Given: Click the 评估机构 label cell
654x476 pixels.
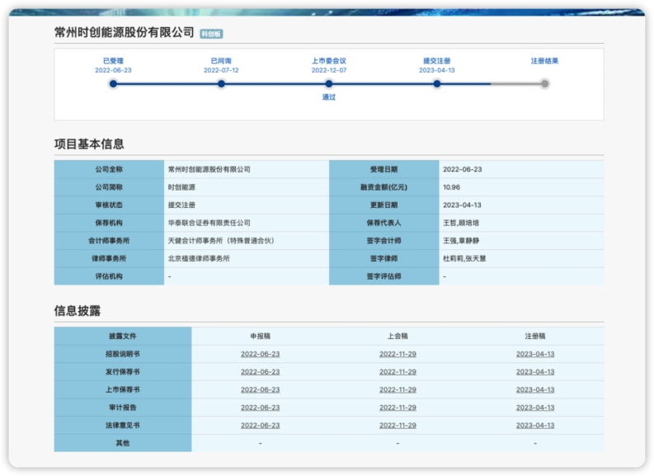Looking at the screenshot, I should 109,276.
